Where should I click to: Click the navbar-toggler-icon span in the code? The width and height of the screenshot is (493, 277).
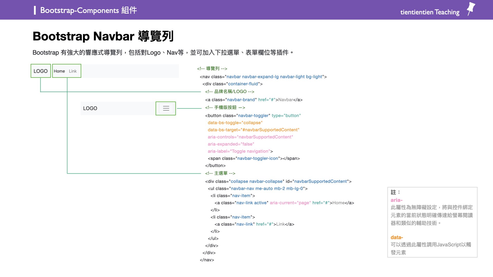point(258,158)
